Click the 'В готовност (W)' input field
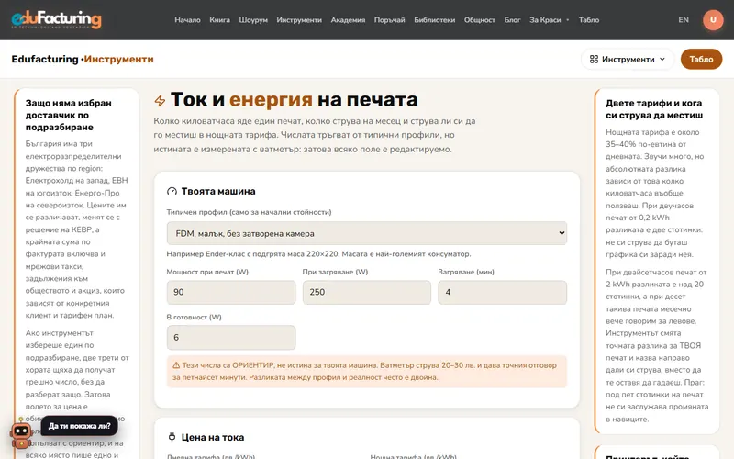This screenshot has height=459, width=734. tap(231, 337)
